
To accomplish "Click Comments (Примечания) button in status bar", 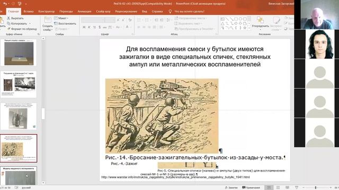I will 251,188.
